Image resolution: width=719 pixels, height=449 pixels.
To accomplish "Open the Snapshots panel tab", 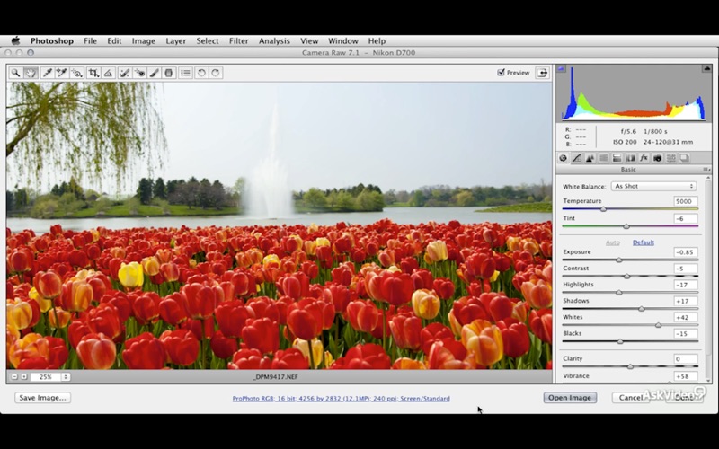I will tap(684, 158).
